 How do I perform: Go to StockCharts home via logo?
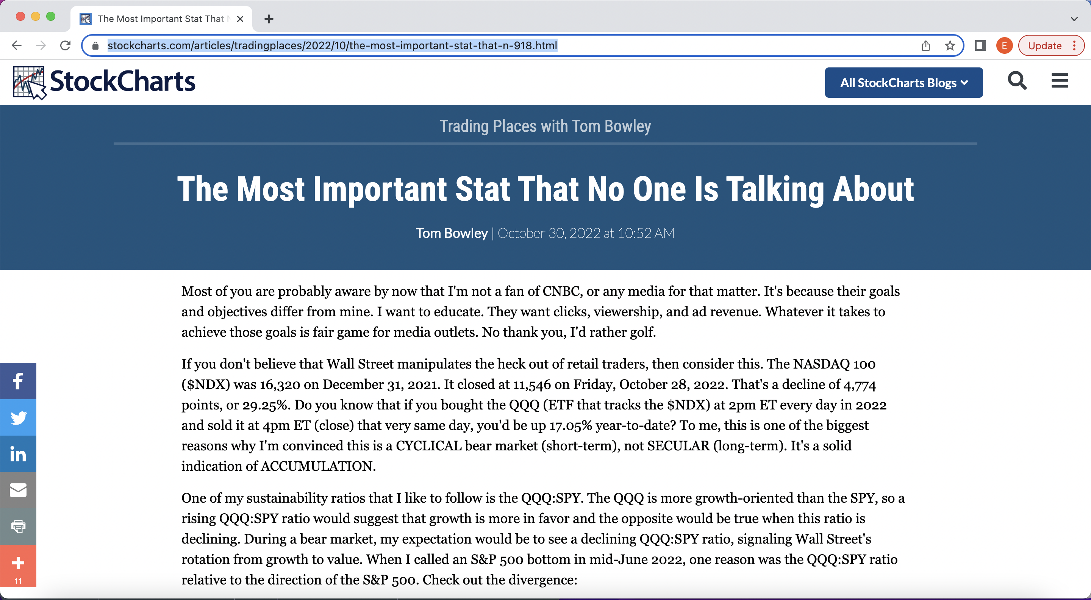[x=104, y=82]
